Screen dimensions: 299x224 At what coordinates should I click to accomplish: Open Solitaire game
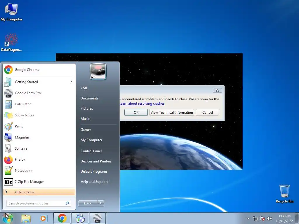(x=39, y=148)
